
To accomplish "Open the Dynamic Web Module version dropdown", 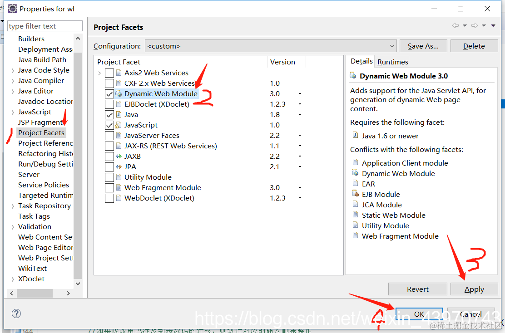I will coord(300,93).
